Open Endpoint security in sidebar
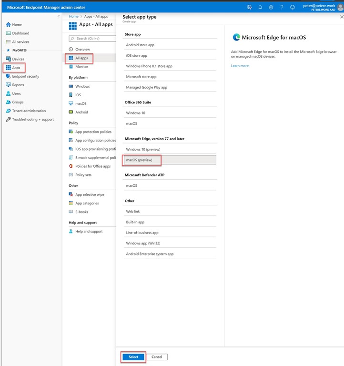This screenshot has height=366, width=344. [25, 76]
